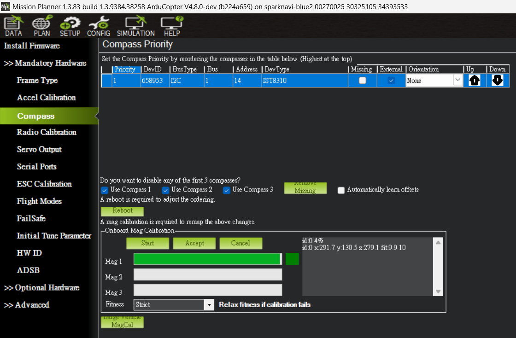
Task: Expand the Advanced section
Action: pyautogui.click(x=26, y=305)
